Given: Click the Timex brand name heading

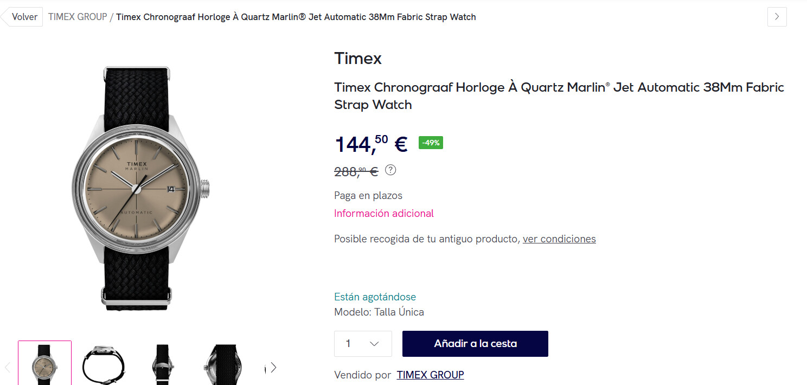Looking at the screenshot, I should (x=358, y=58).
